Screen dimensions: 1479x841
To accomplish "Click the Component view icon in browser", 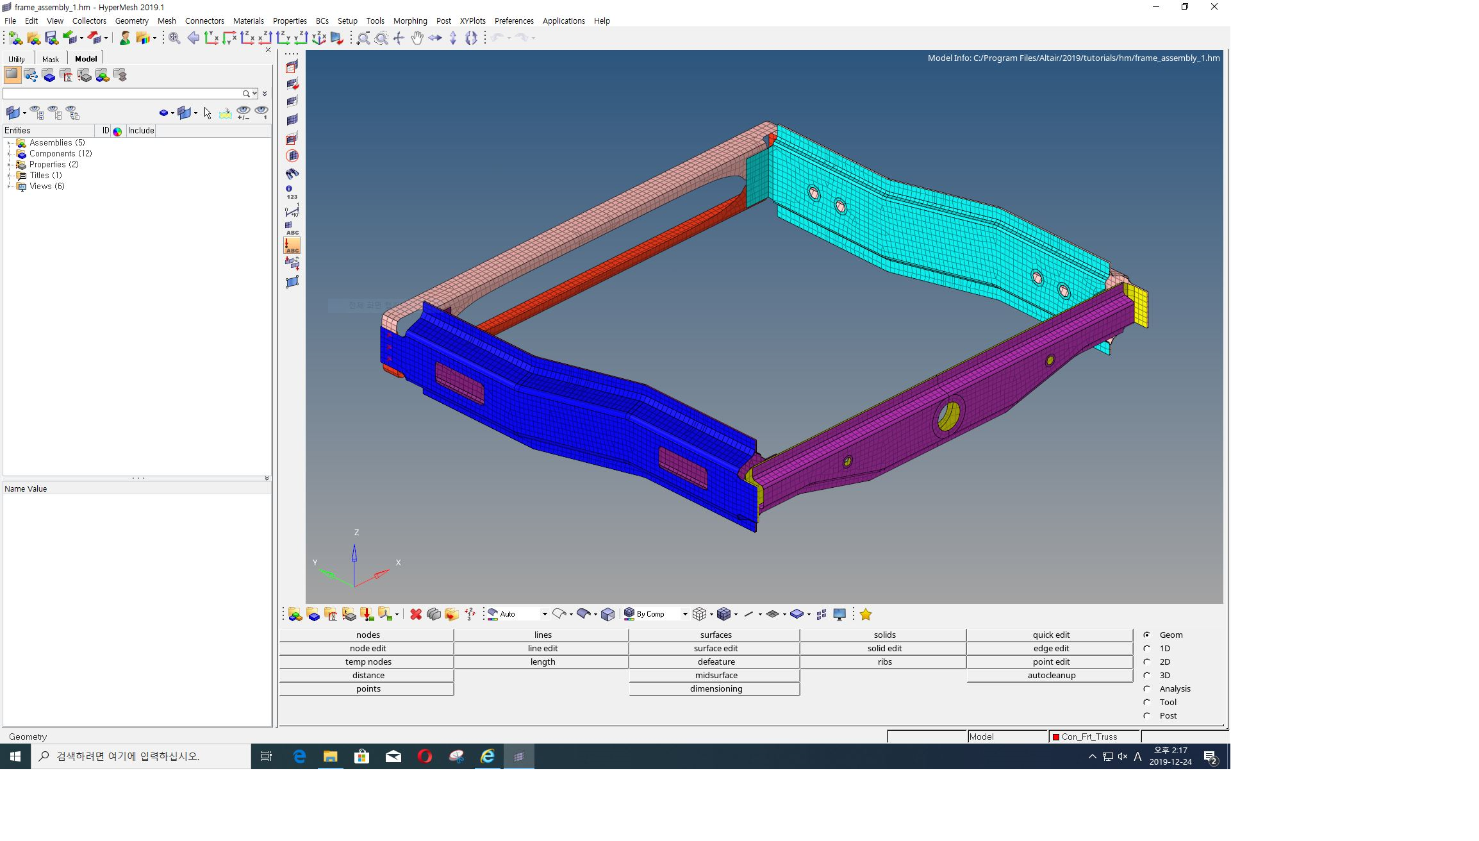I will (49, 75).
